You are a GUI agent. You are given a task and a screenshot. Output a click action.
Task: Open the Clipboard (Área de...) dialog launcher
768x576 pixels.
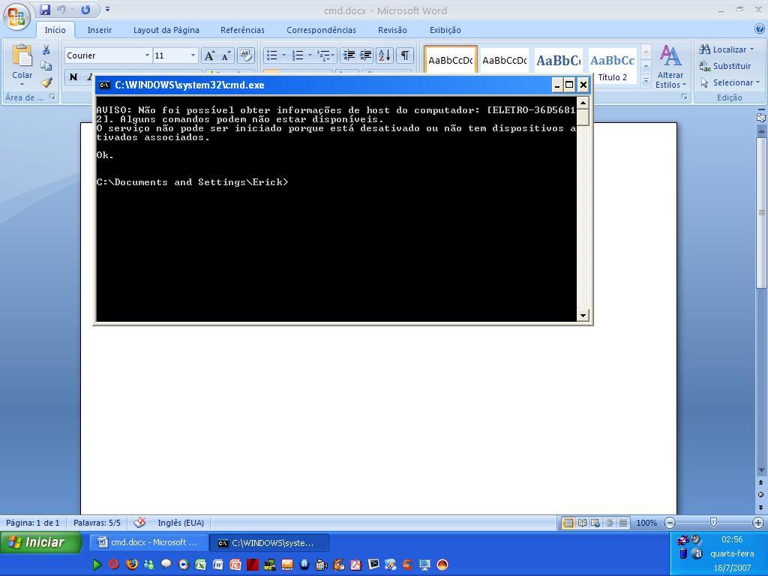(x=52, y=97)
